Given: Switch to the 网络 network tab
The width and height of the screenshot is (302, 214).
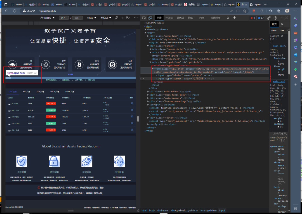Looking at the screenshot, I should pos(190,18).
